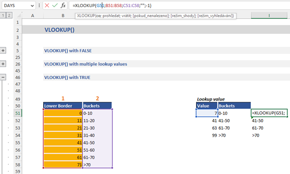Click the Lower Border cell with 0

coord(63,113)
